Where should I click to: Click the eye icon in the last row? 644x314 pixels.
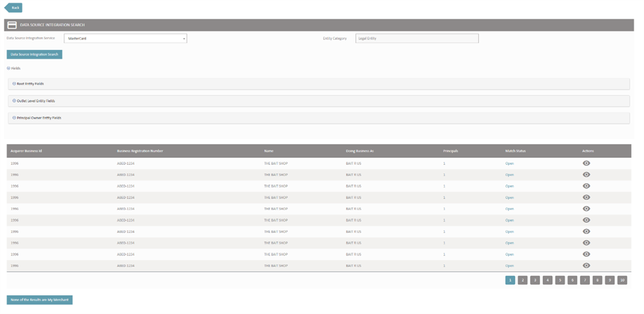[586, 265]
